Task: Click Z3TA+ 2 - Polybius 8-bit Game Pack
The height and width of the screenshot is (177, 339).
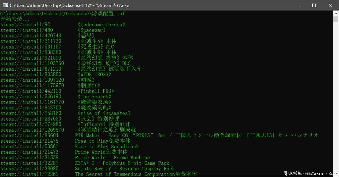Action: [122, 163]
